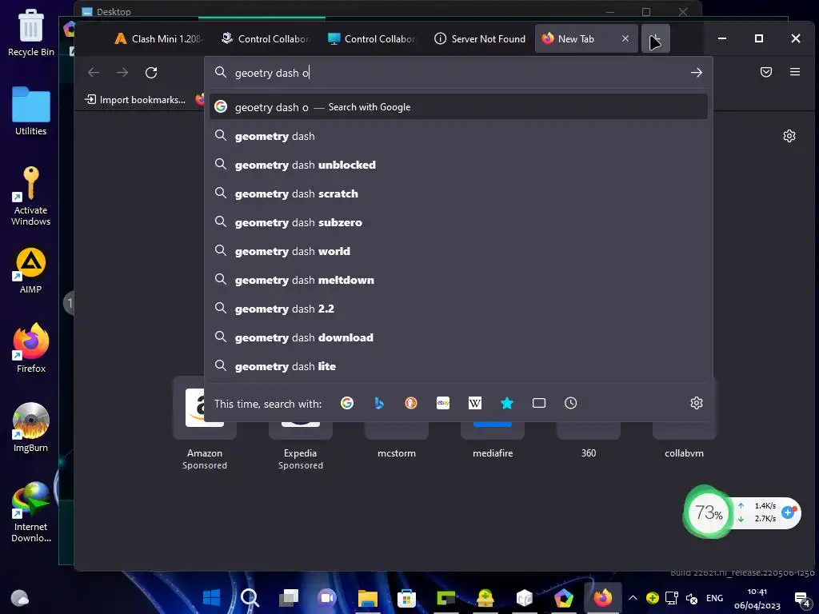Viewport: 819px width, 614px height.
Task: Go back to the previous page
Action: pos(94,73)
